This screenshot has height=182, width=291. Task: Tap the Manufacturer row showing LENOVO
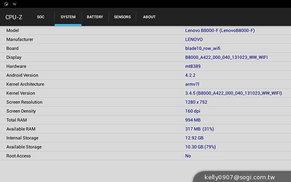coord(145,40)
